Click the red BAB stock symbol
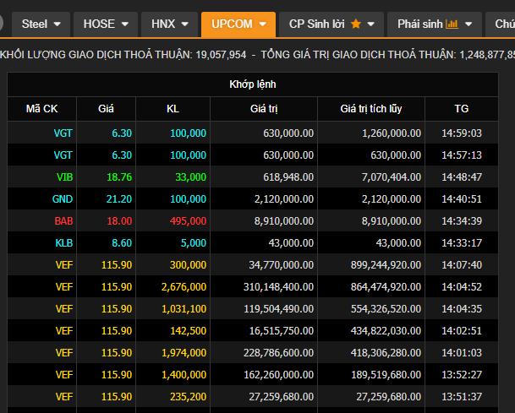Viewport: 515px width, 413px height. (x=63, y=221)
